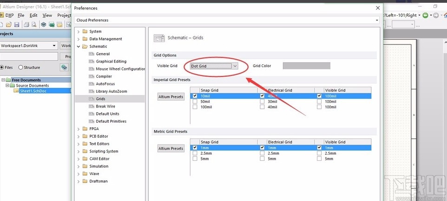This screenshot has width=447, height=201.
Task: Collapse the Free Documents tree node
Action: pyautogui.click(x=3, y=80)
